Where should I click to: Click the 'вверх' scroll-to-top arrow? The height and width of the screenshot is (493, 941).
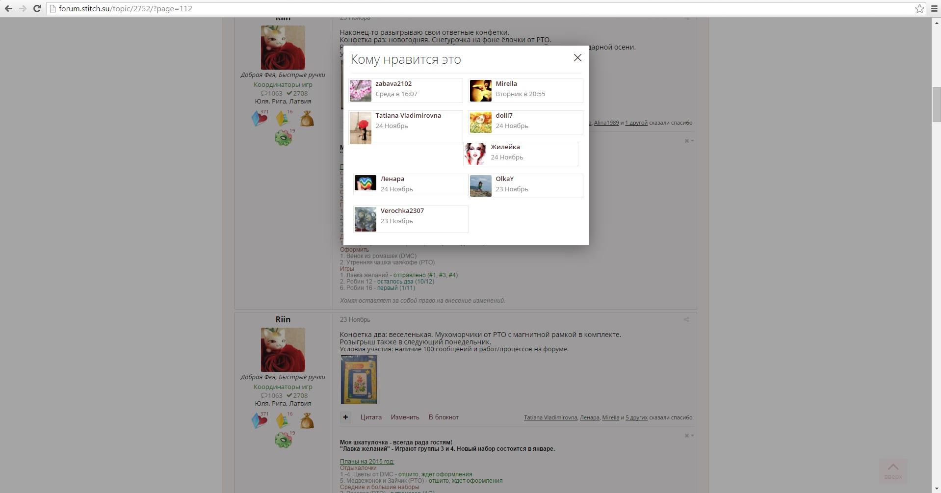(x=893, y=470)
